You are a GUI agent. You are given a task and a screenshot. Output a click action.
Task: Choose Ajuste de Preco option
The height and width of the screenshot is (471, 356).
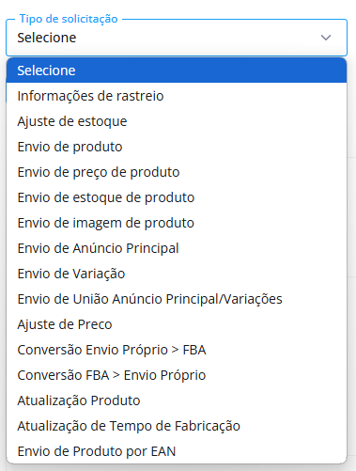[x=177, y=324]
